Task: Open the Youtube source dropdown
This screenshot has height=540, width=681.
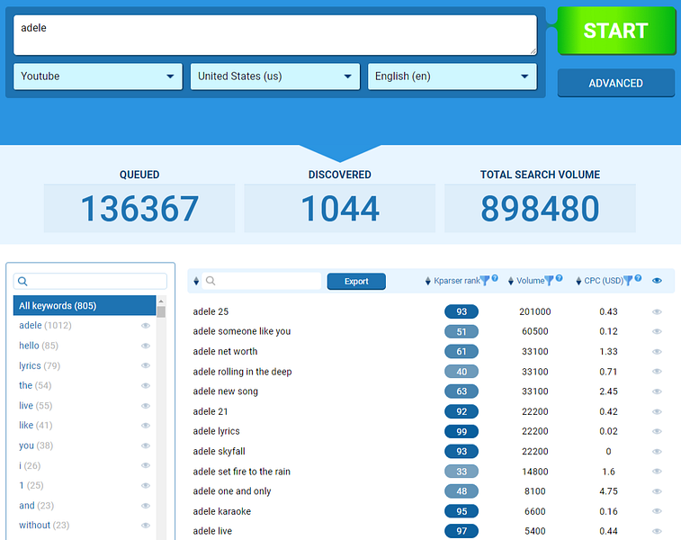Action: (x=98, y=76)
